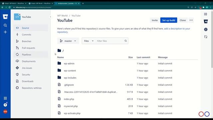213x120 pixels.
Task: Open the wp-includes folder
Action: (x=70, y=78)
